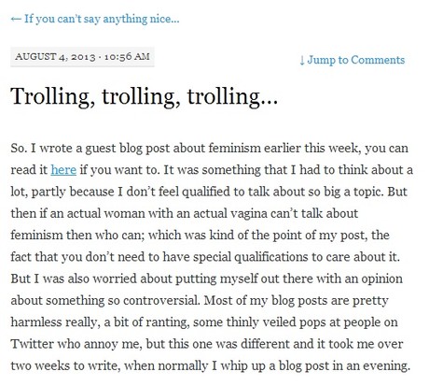This screenshot has height=386, width=429.
Task: Click the word "controversial" in the paragraph
Action: [160, 300]
